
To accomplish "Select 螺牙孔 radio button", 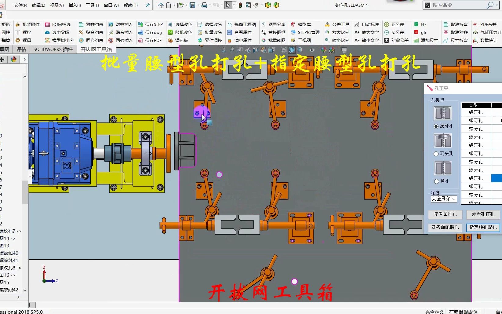I will pos(436,126).
